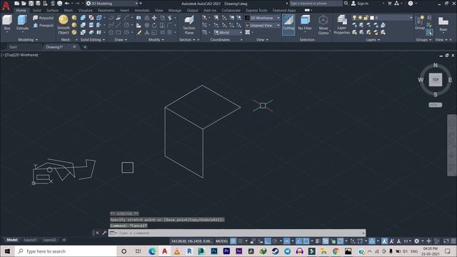The width and height of the screenshot is (457, 257).
Task: Open the Unsaved View dropdown
Action: tap(262, 26)
